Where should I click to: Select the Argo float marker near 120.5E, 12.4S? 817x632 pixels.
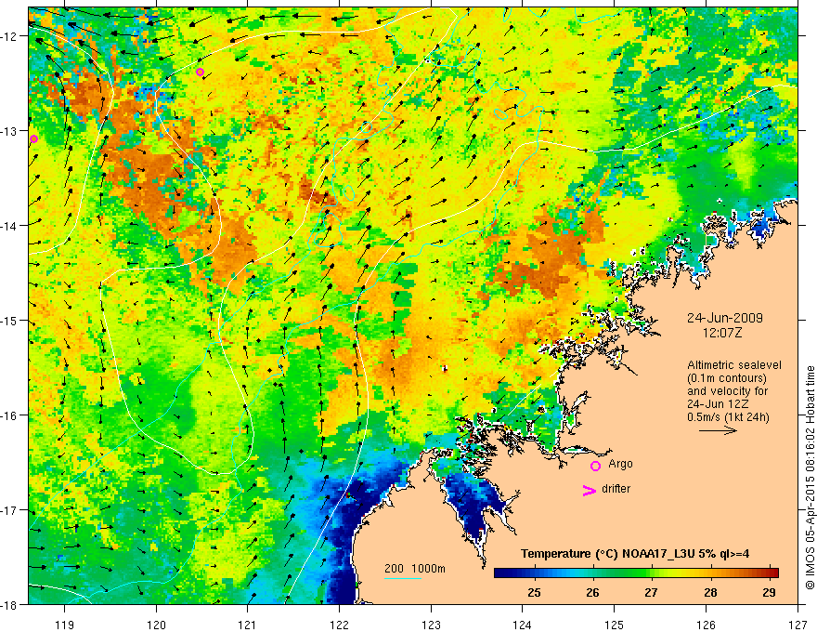[x=201, y=72]
